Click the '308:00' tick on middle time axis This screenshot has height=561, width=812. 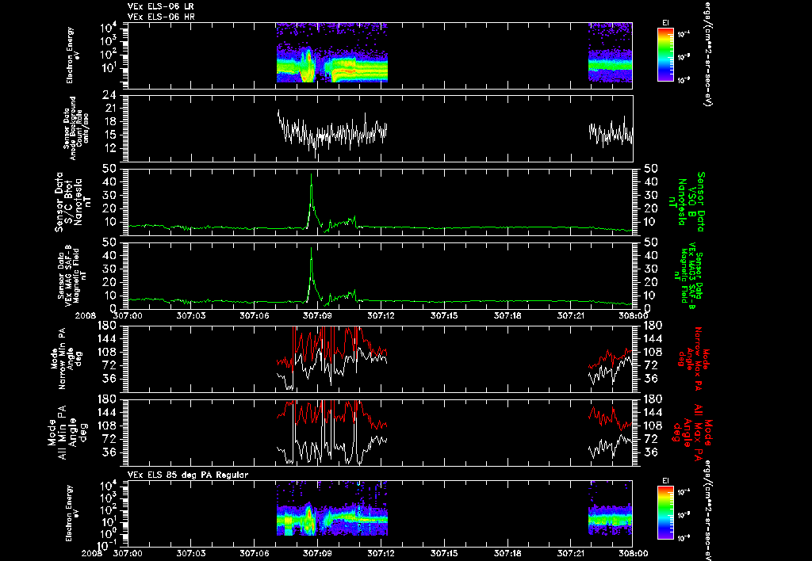632,315
